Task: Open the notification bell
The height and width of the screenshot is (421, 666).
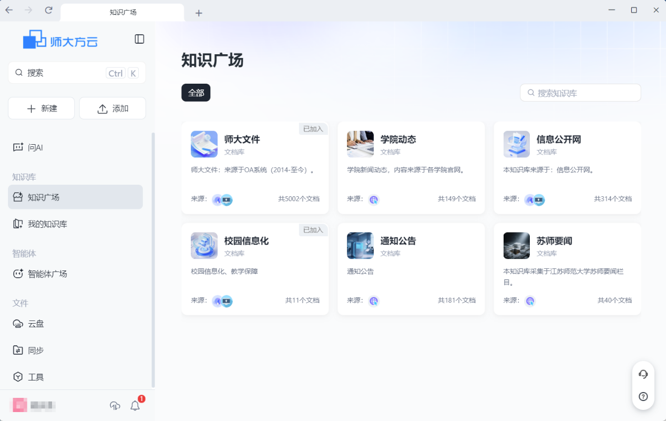Action: [x=135, y=405]
